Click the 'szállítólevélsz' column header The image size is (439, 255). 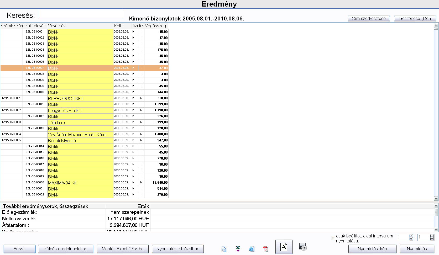[35, 26]
